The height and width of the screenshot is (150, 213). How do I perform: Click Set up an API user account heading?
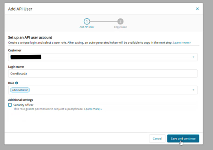[x=30, y=37]
